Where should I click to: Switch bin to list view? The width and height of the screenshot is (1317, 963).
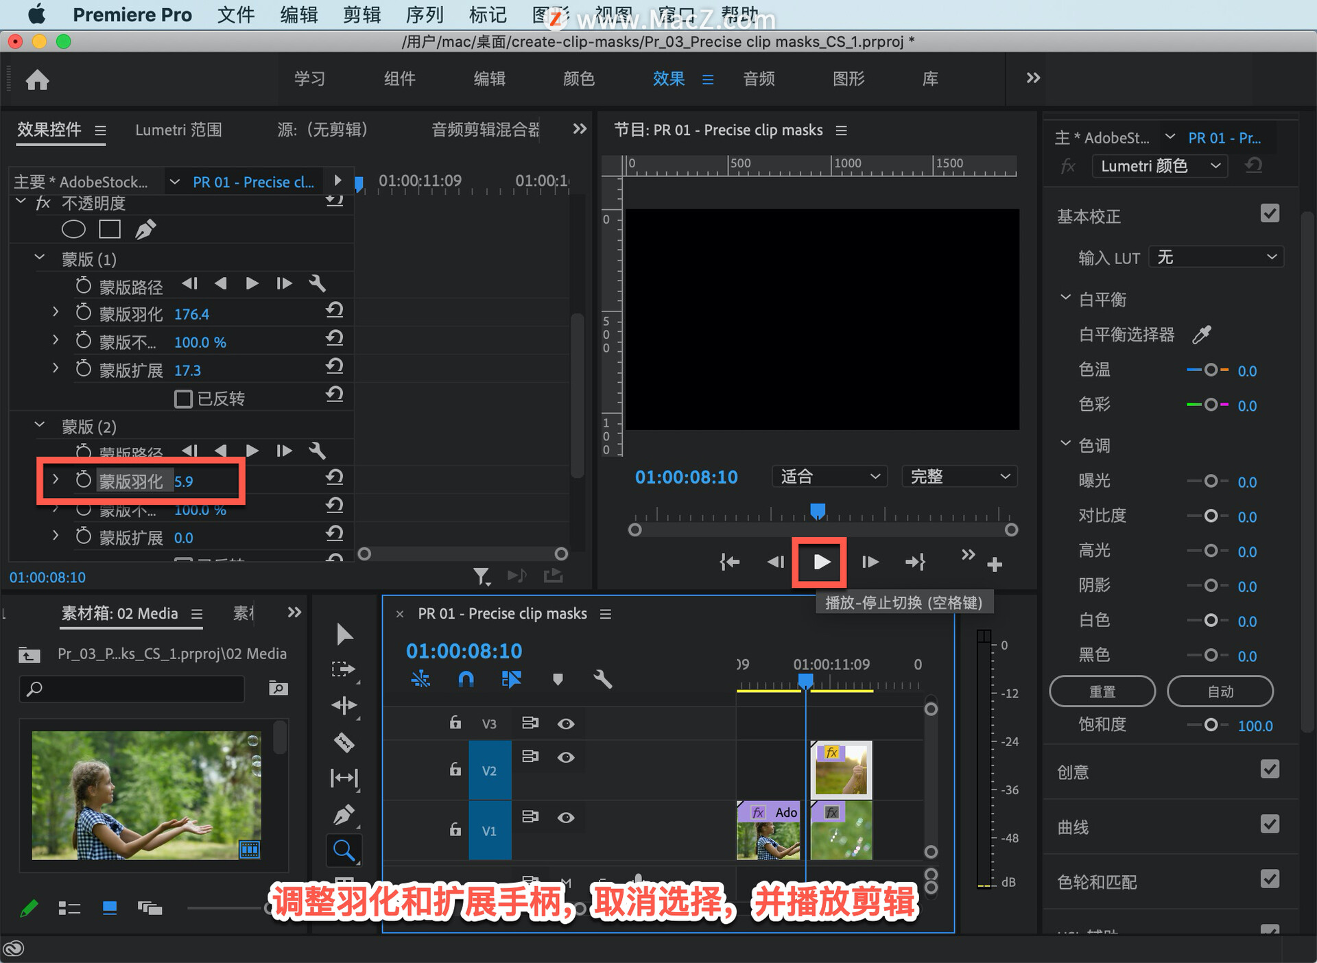pos(69,908)
